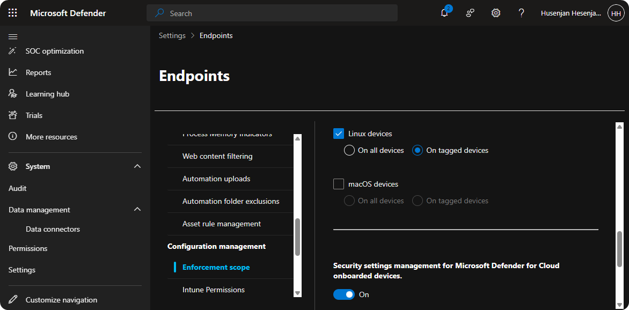Click the community people icon in header
The image size is (629, 310).
point(470,13)
